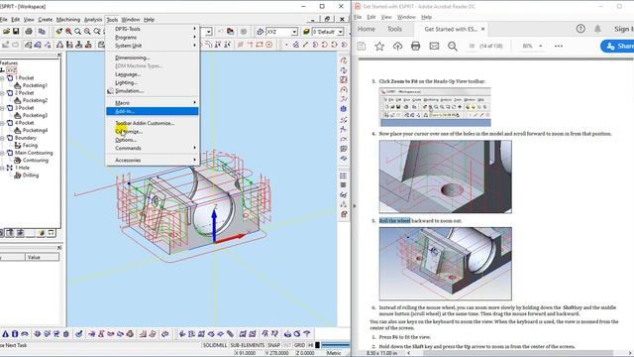Click the zoomed-in hole image in PDF

pyautogui.click(x=445, y=177)
